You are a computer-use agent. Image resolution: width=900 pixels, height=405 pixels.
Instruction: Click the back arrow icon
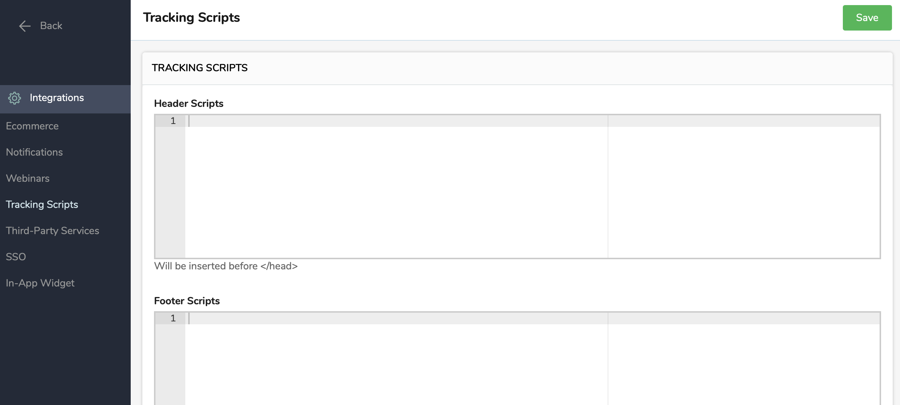click(25, 26)
